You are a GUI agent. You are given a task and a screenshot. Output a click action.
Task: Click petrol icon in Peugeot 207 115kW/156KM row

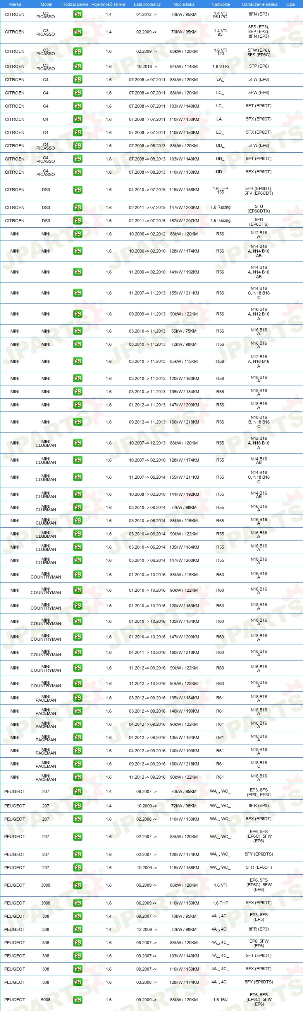tap(77, 868)
